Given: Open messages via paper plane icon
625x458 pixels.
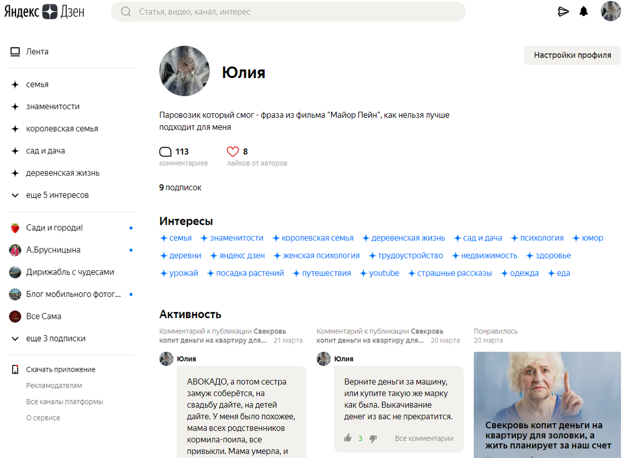Looking at the screenshot, I should 563,11.
